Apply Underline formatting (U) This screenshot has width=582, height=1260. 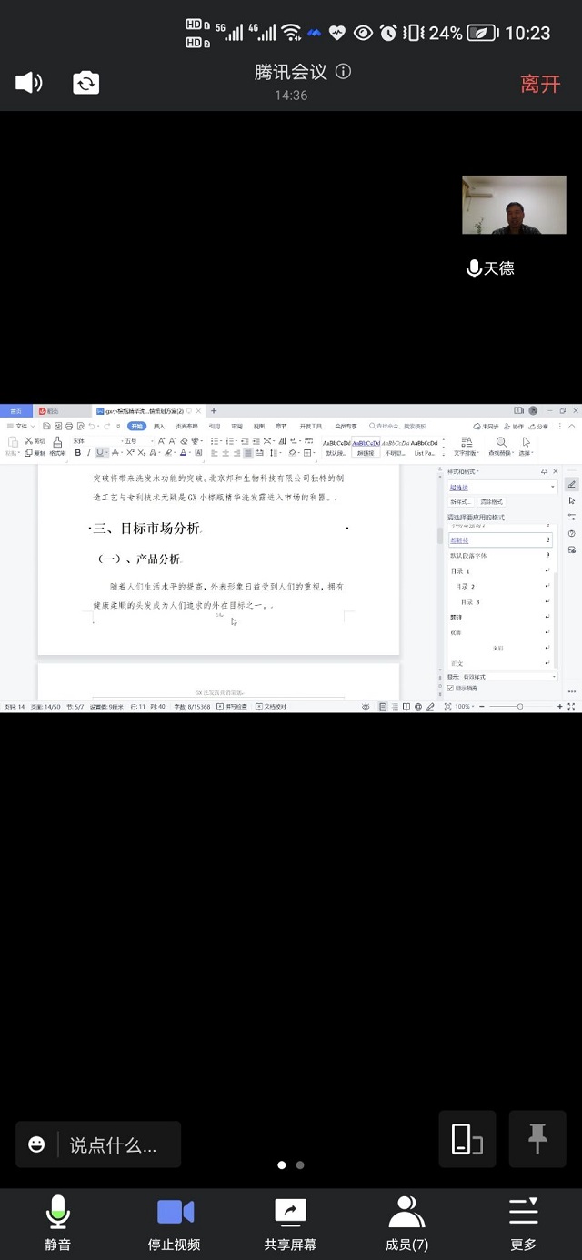100,452
